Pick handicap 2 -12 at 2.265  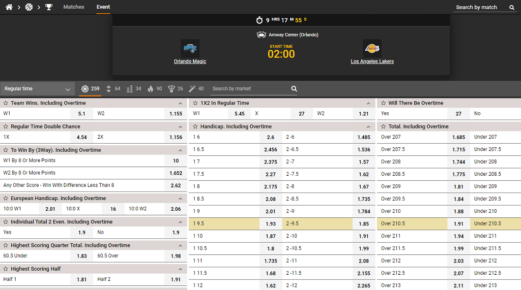click(364, 285)
